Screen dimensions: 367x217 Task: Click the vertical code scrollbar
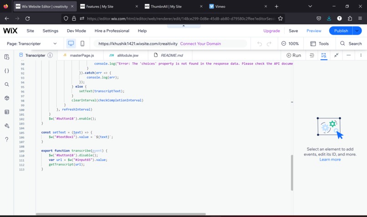[x=292, y=172]
